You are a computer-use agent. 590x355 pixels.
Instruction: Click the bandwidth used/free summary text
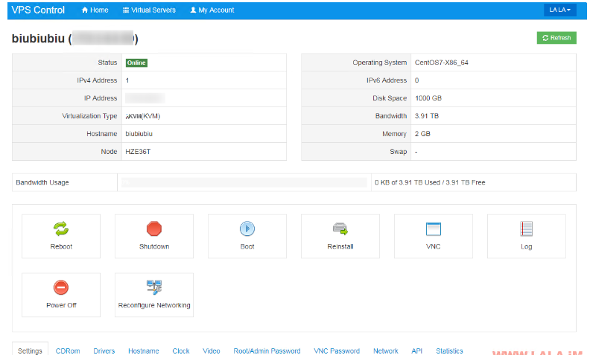click(x=430, y=182)
